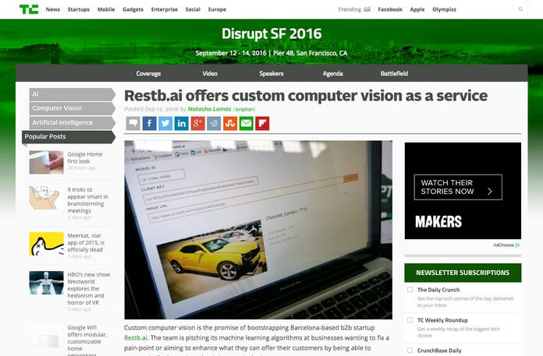Share the article on StumbleUpon
This screenshot has width=543, height=356.
(x=230, y=123)
